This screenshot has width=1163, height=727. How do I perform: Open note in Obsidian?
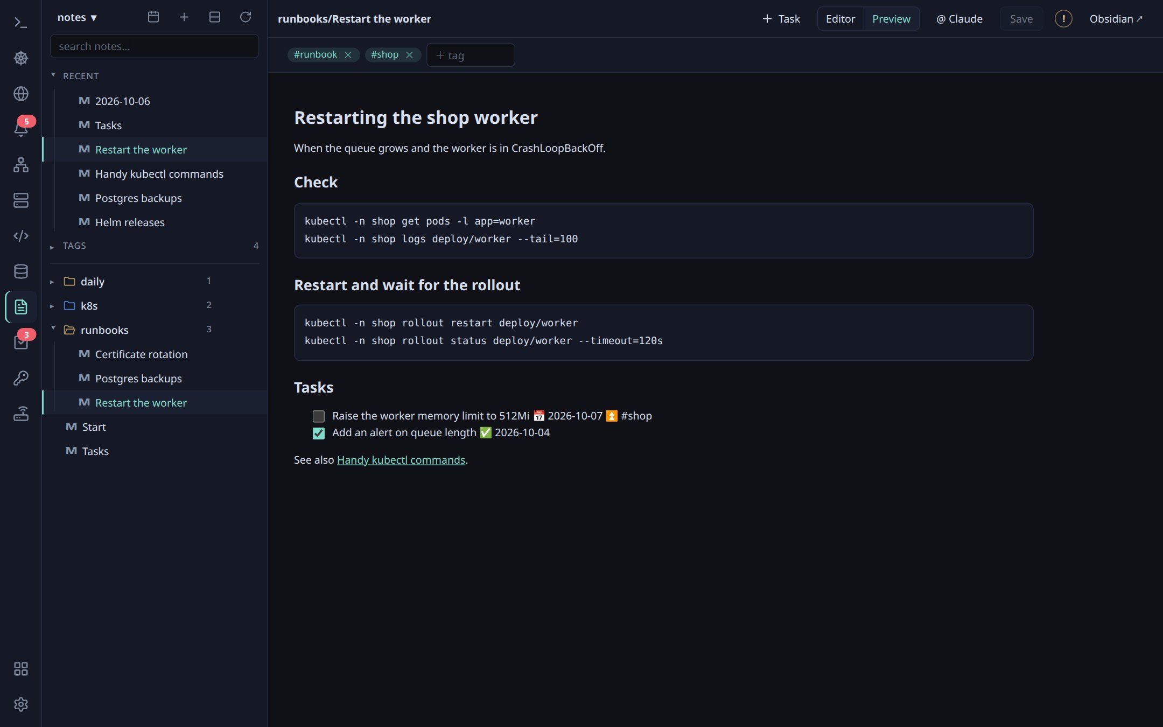(x=1116, y=19)
